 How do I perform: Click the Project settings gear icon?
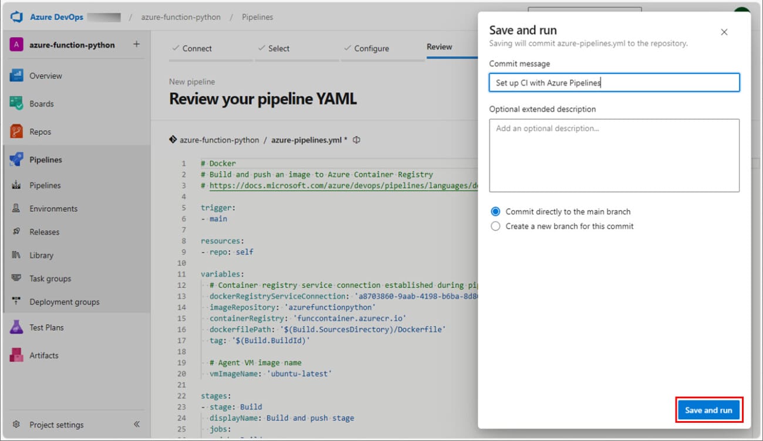coord(16,425)
